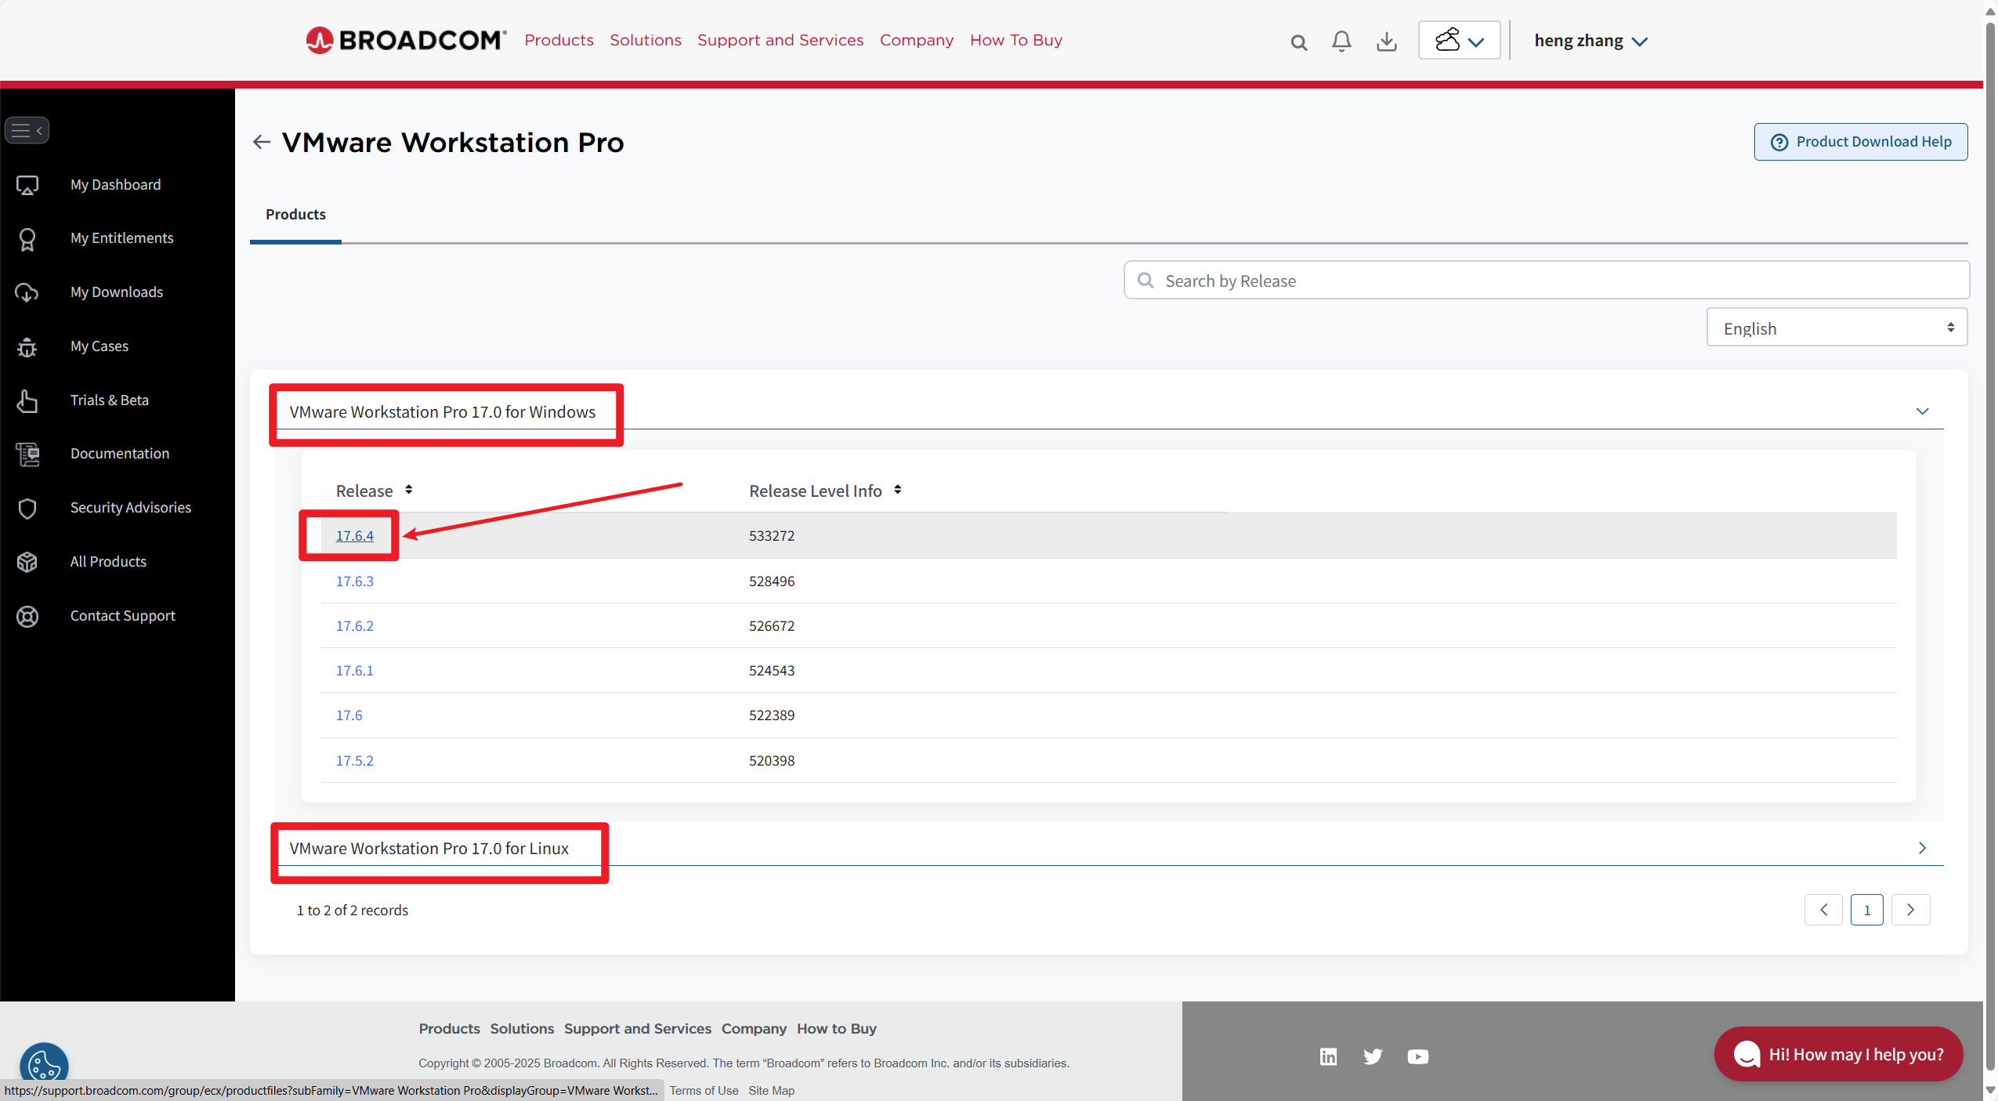Click the Contact Support lifebuoy icon
The width and height of the screenshot is (1998, 1101).
click(x=27, y=616)
